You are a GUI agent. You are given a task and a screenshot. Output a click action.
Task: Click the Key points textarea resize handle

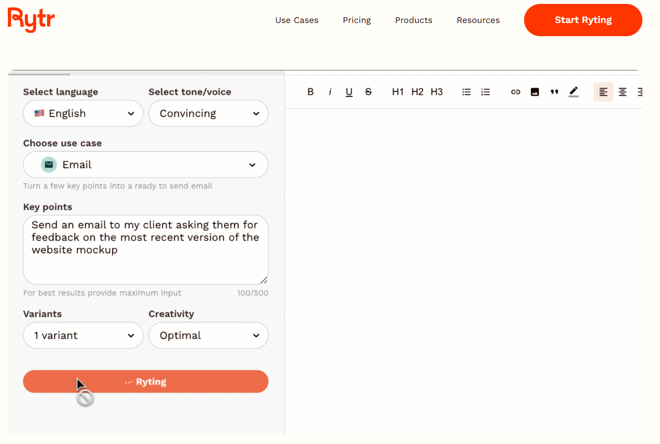pyautogui.click(x=264, y=280)
